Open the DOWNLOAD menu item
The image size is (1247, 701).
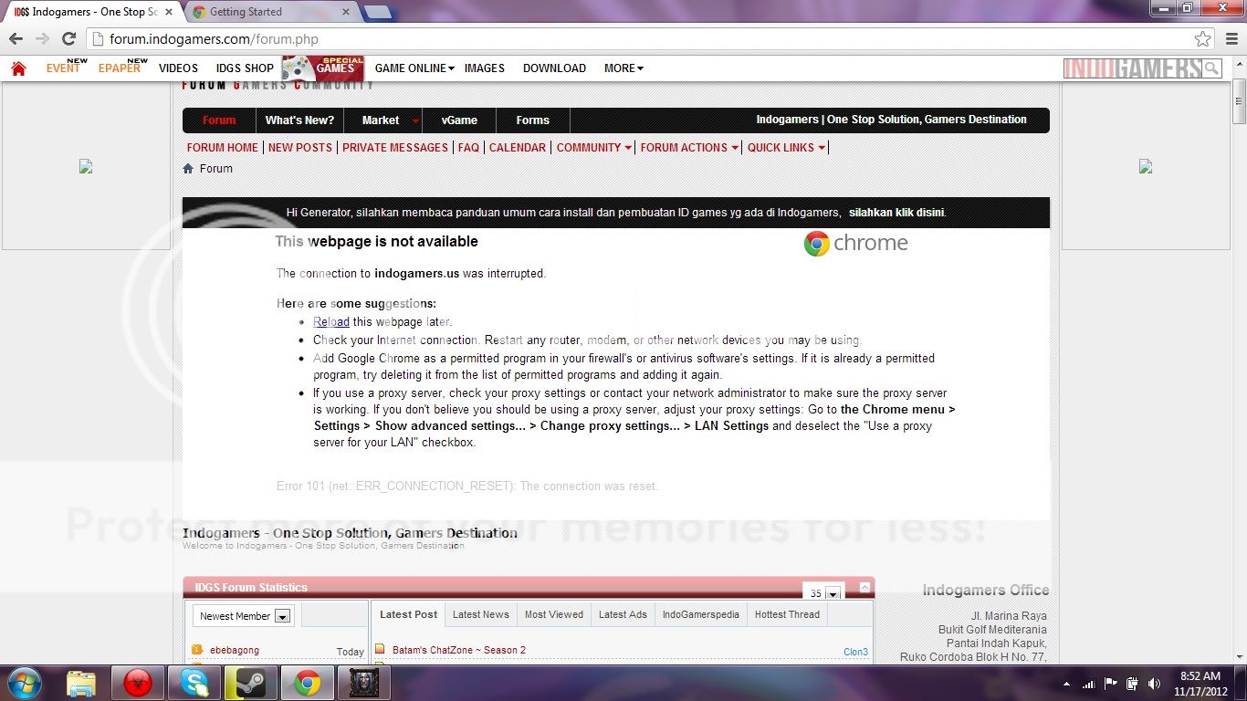[554, 68]
